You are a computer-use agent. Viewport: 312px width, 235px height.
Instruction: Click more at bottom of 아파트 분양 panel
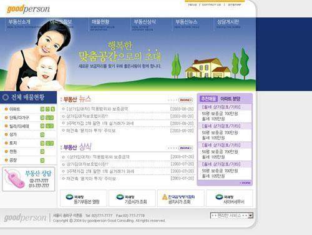pyautogui.click(x=245, y=183)
